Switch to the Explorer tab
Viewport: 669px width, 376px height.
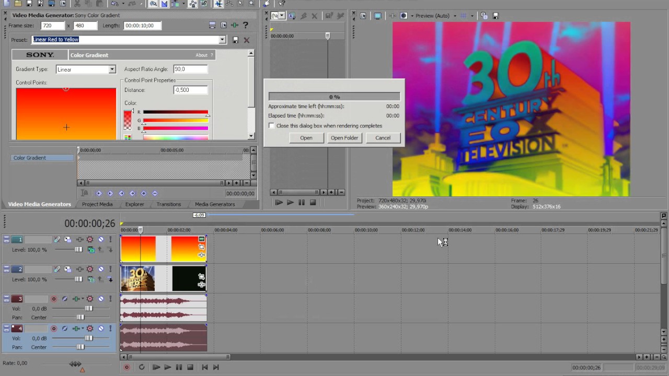click(134, 204)
